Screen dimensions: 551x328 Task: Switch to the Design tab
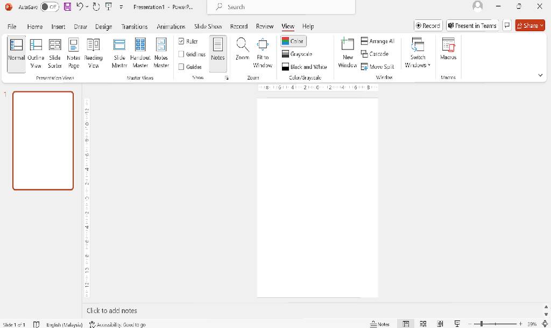pos(104,26)
